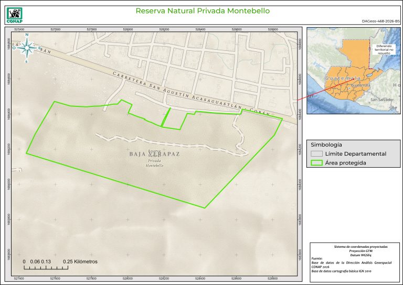Click the San Salvador label in inset map
Image resolution: width=403 pixels, height=285 pixels.
(x=381, y=100)
